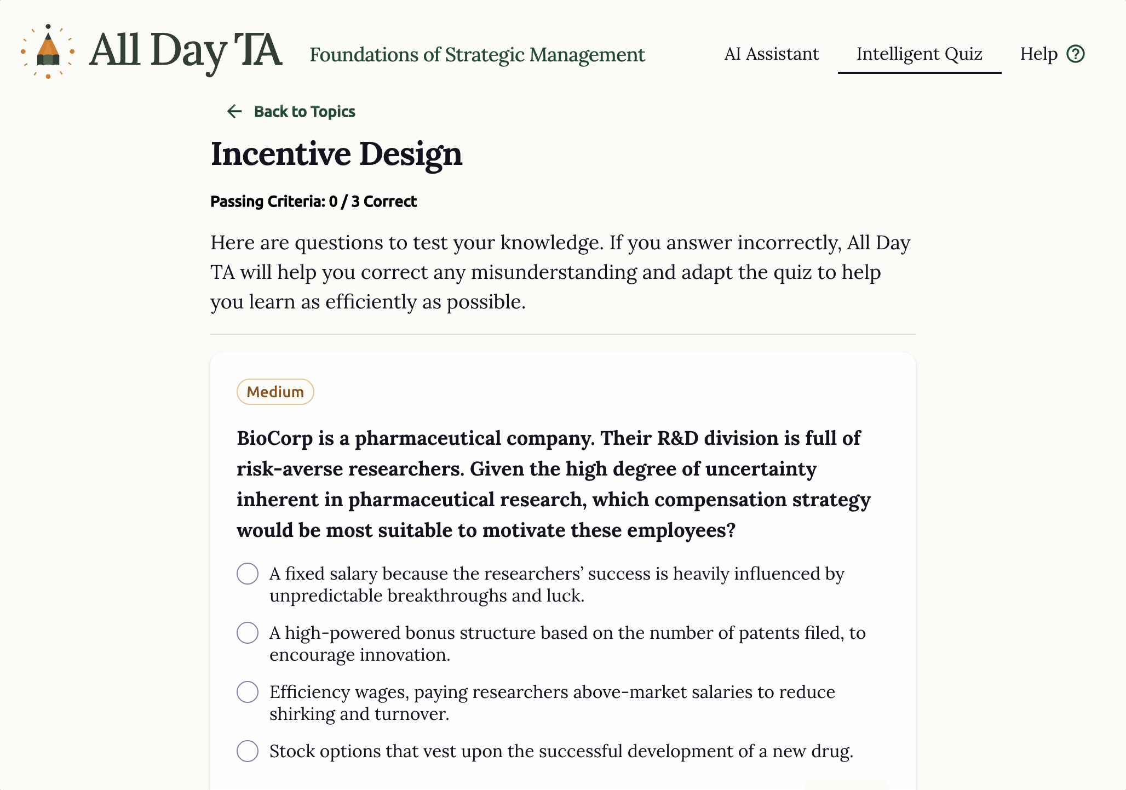
Task: Select the Stock options radio button
Action: [x=248, y=751]
